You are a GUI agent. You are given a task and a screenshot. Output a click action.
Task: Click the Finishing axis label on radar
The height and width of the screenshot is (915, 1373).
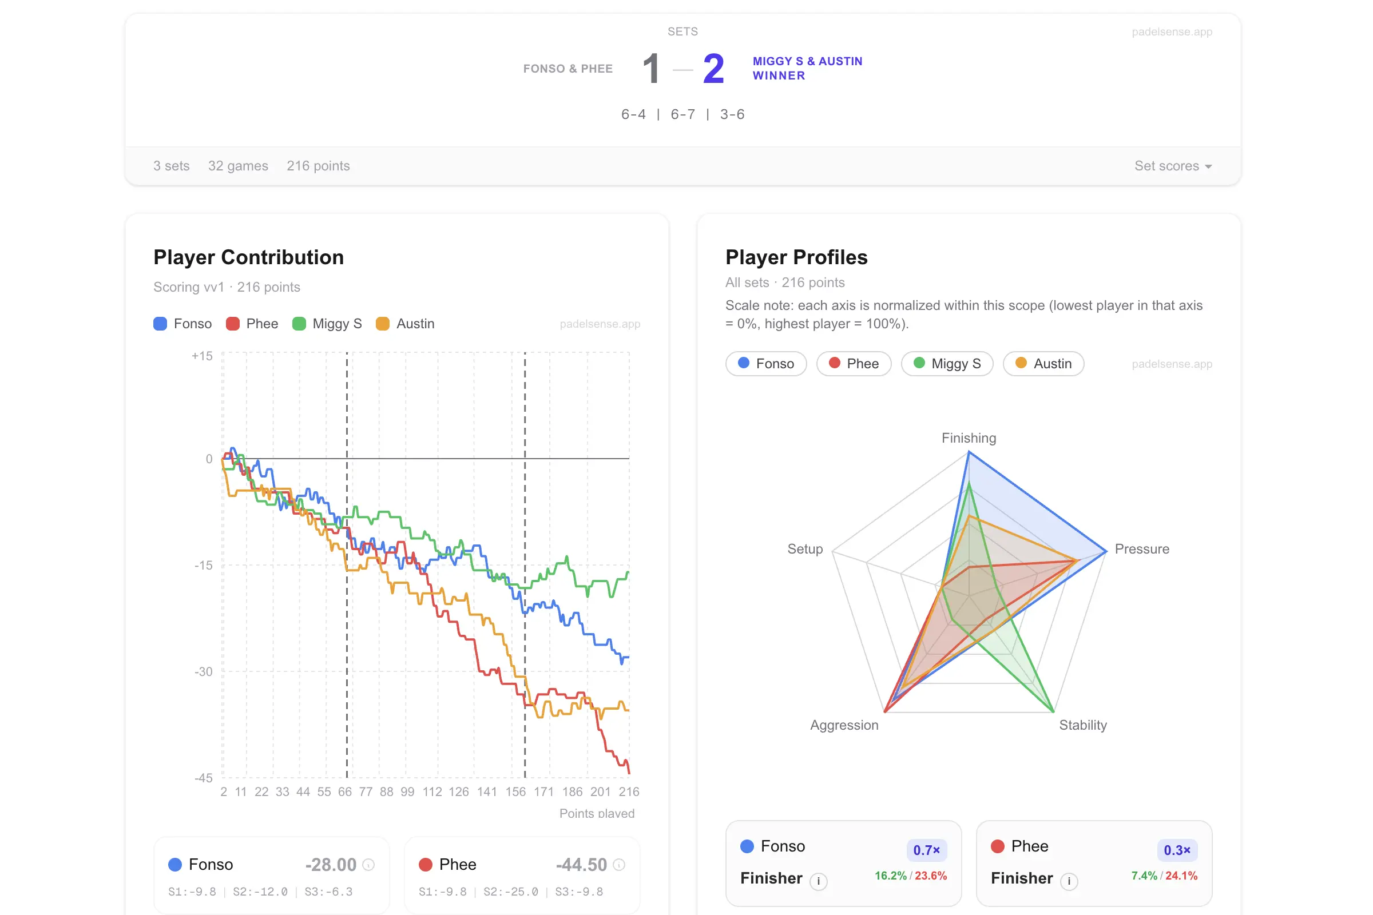pos(969,438)
